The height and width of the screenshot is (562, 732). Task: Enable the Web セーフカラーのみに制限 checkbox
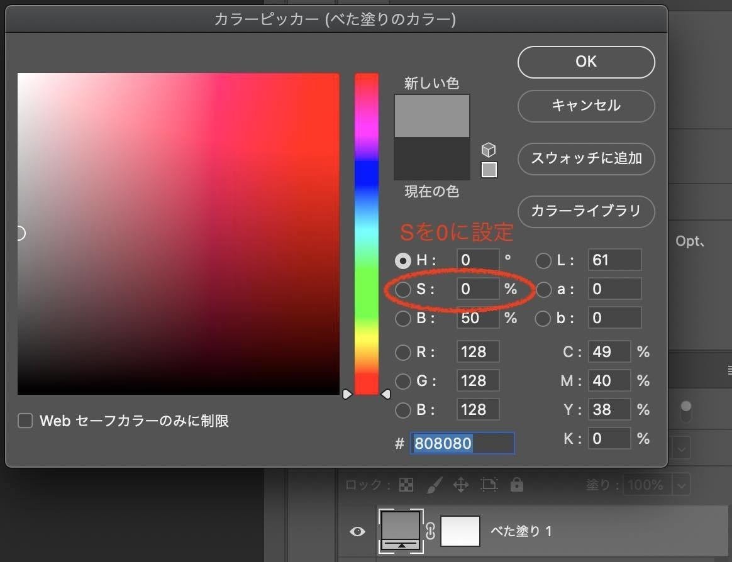pyautogui.click(x=25, y=421)
